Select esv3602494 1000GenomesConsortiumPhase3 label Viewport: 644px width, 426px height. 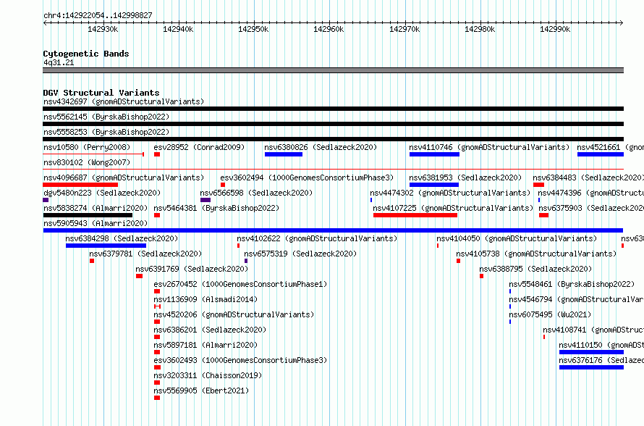(307, 177)
